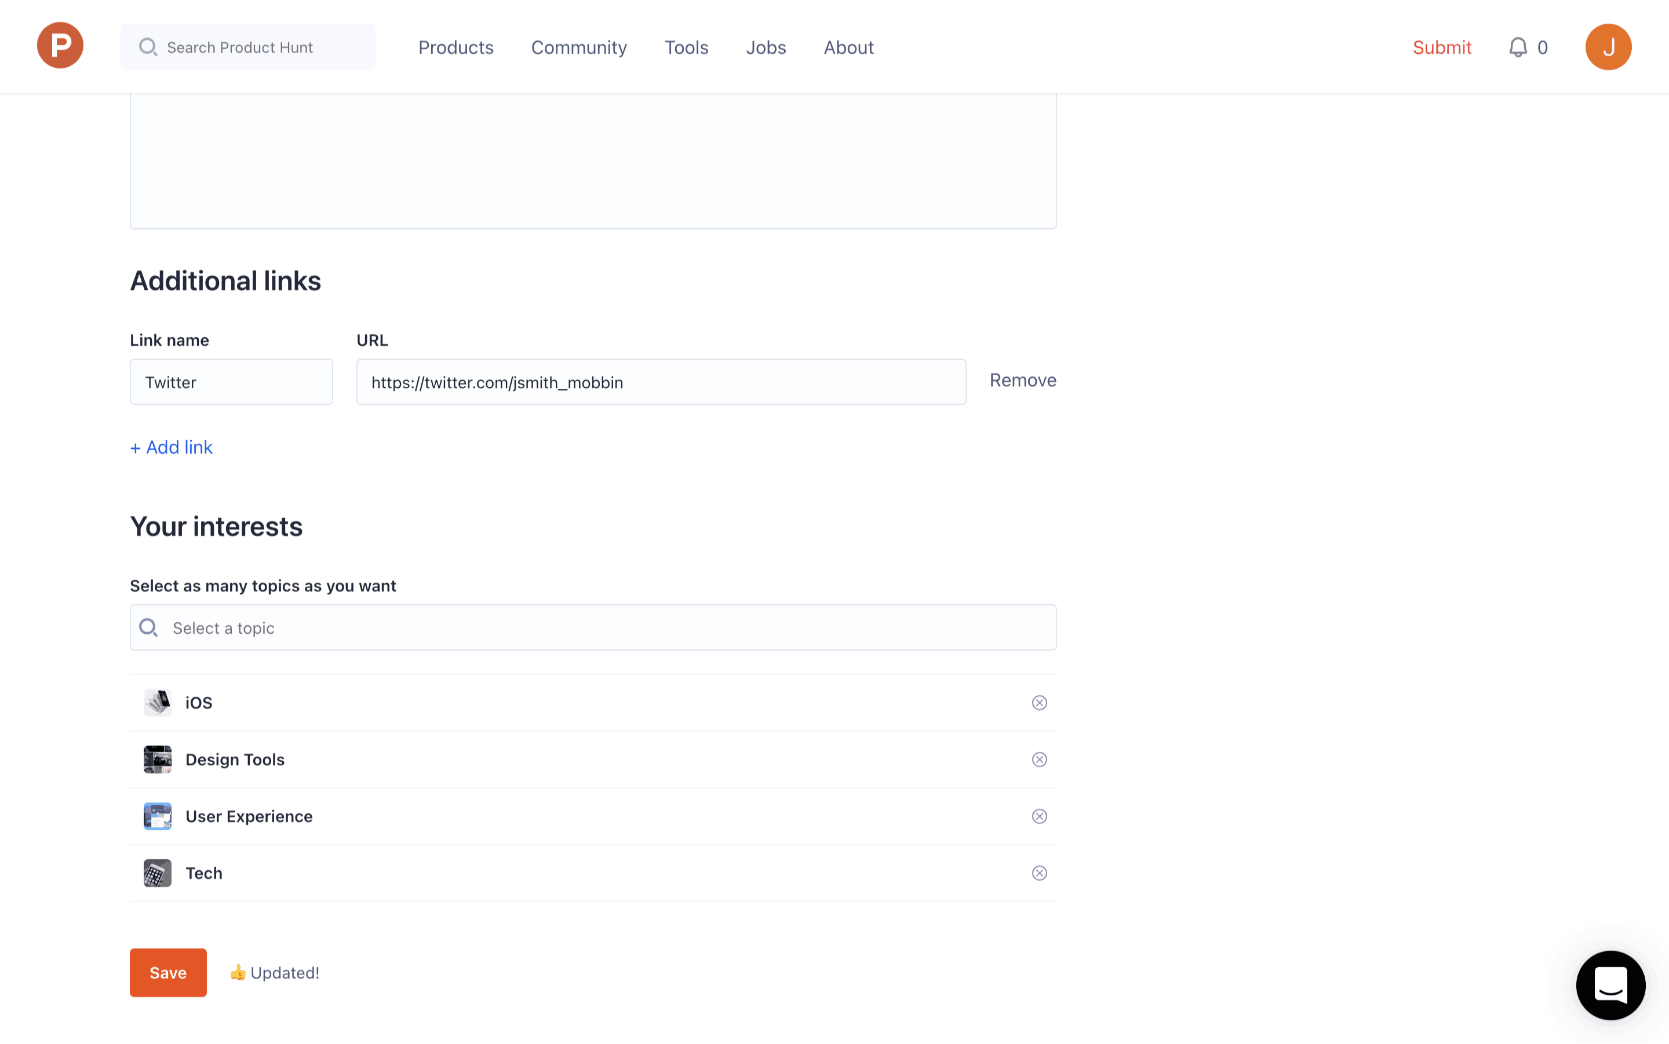Open the Community menu

[x=579, y=47]
